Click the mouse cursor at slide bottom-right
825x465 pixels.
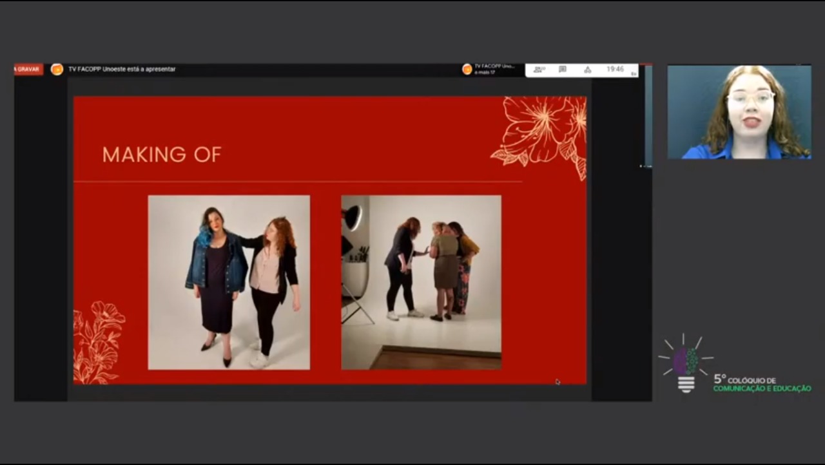tap(558, 381)
